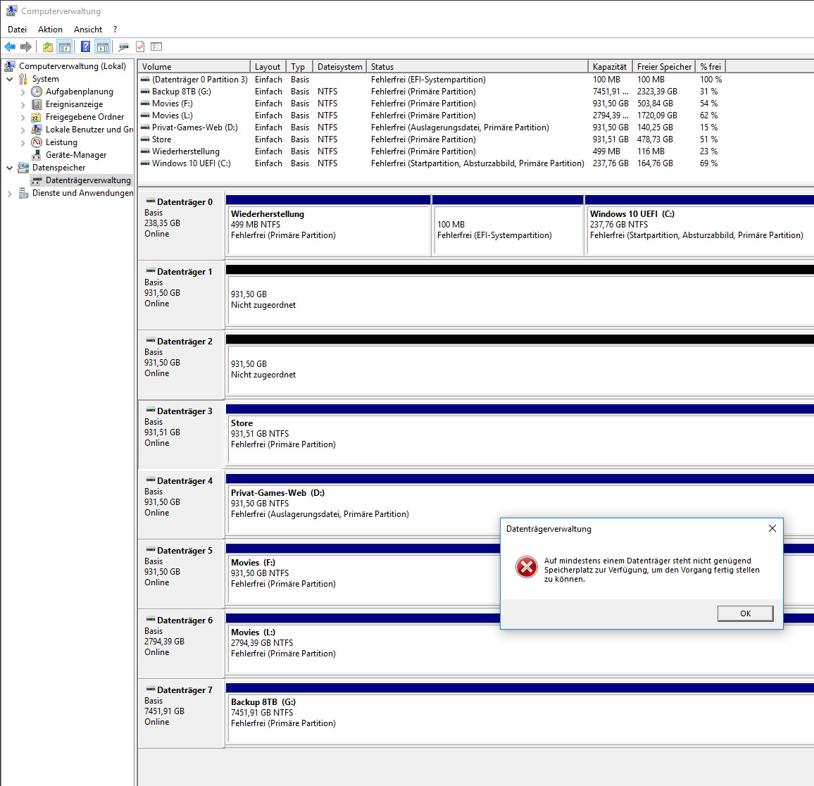Click the Datenträger 3 disk icon
814x786 pixels.
[151, 411]
